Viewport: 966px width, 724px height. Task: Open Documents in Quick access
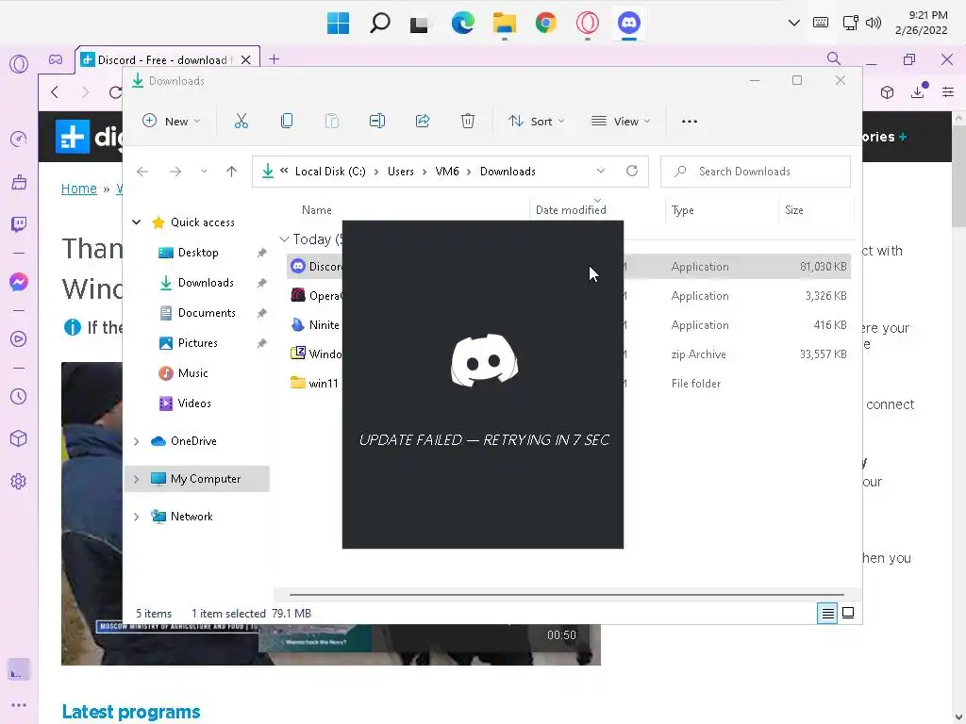click(x=207, y=313)
